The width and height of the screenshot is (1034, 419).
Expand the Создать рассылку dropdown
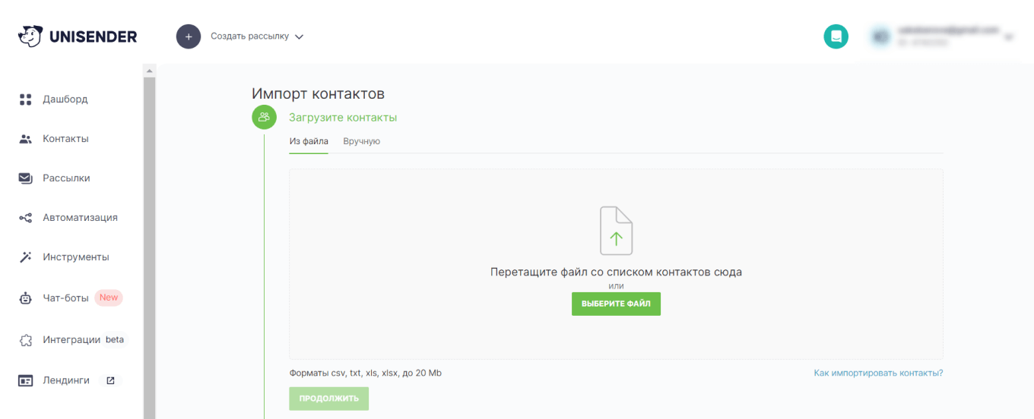(x=257, y=36)
